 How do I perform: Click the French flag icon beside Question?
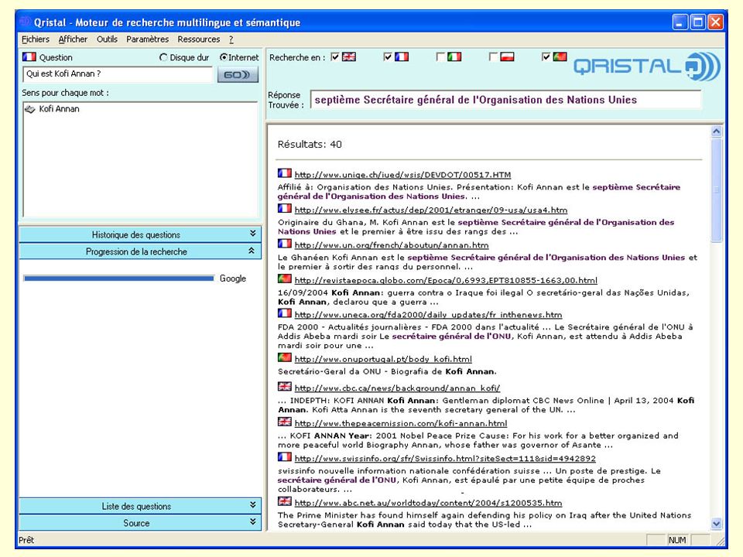29,56
